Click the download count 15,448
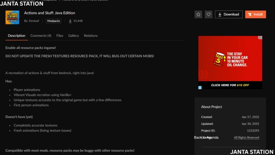The height and width of the screenshot is (155, 275). [78, 21]
